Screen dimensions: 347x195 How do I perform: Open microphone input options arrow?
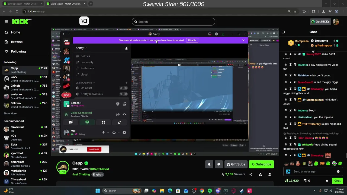pyautogui.click(x=108, y=132)
